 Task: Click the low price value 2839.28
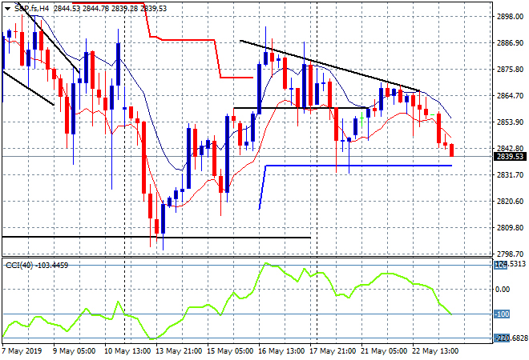tap(124, 9)
